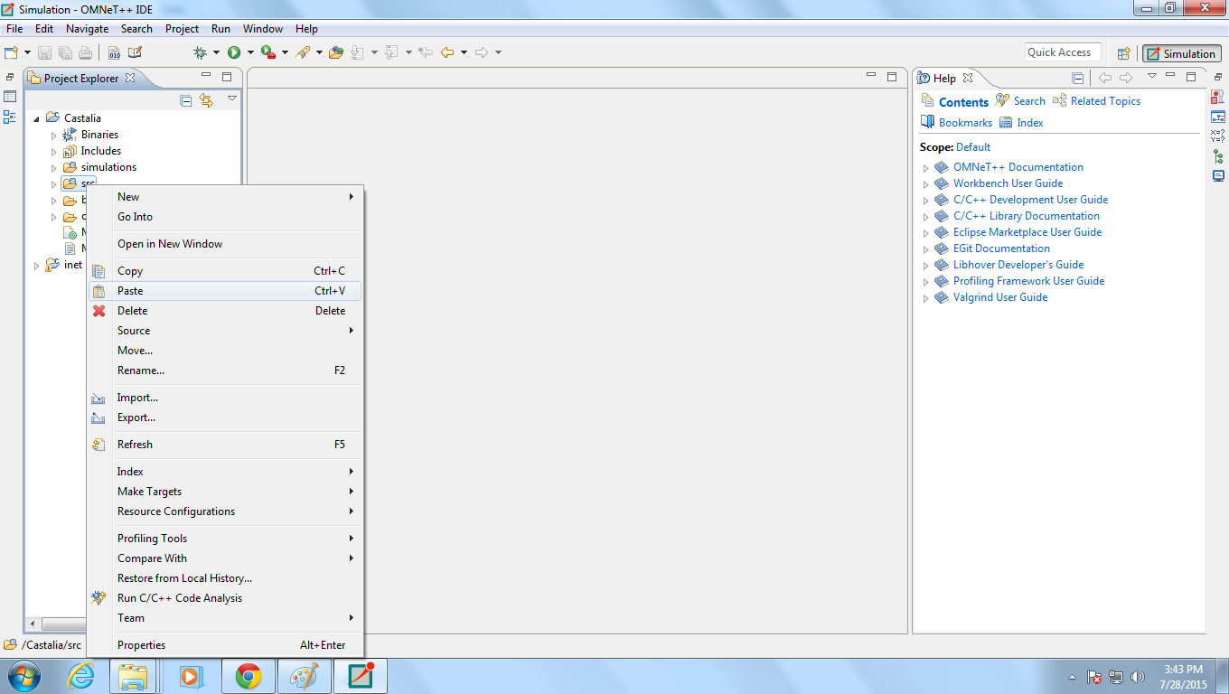Select Copy in the context menu

(x=225, y=271)
